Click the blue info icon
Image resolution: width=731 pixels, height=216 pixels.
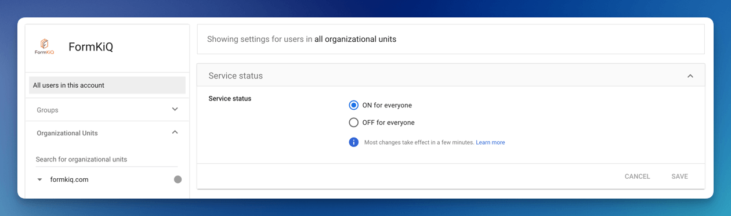[x=354, y=142]
